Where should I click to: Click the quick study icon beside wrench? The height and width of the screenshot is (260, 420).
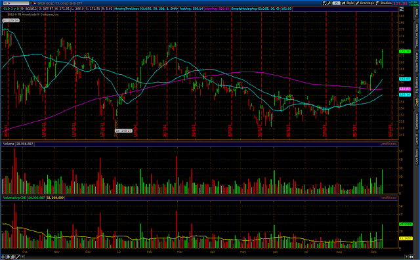(x=324, y=3)
